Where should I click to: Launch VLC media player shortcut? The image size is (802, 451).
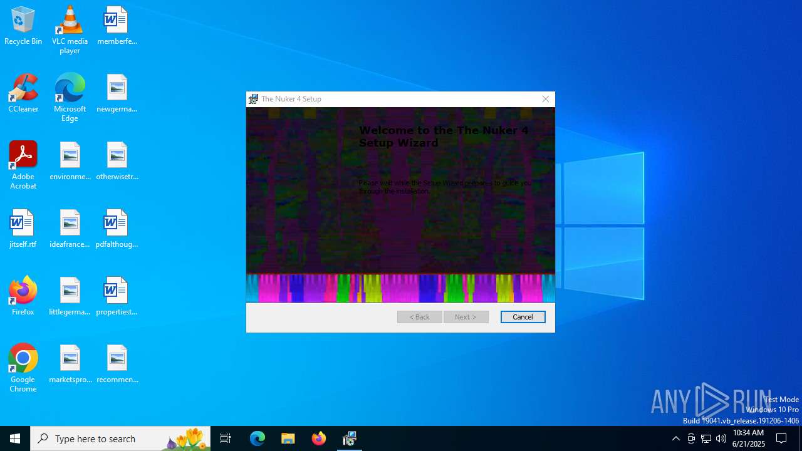pyautogui.click(x=70, y=30)
